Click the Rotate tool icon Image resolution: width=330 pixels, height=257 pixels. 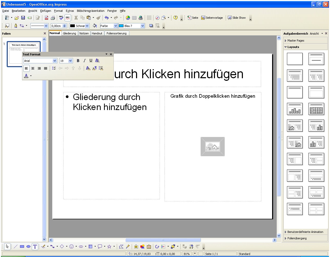pyautogui.click(x=157, y=246)
